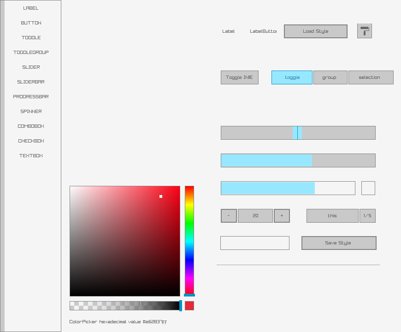The image size is (401, 332).
Task: Select the 'toggle' option in toggle group
Action: point(292,77)
